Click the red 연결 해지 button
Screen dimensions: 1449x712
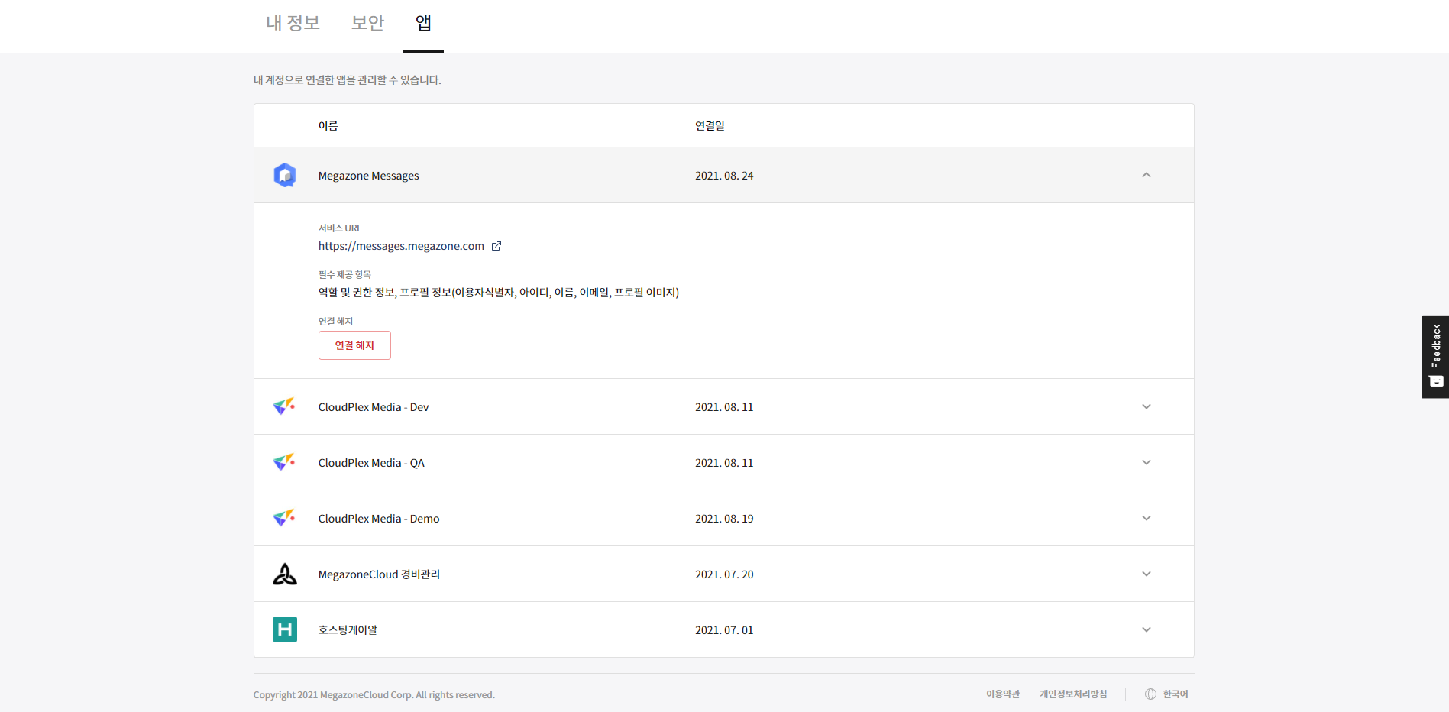[x=354, y=345]
